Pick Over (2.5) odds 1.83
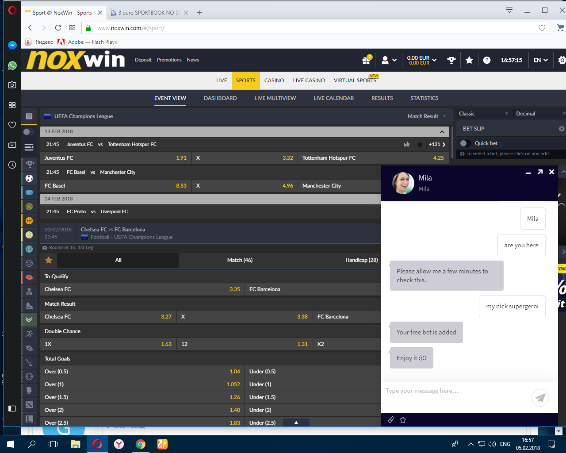The height and width of the screenshot is (453, 566). (142, 423)
